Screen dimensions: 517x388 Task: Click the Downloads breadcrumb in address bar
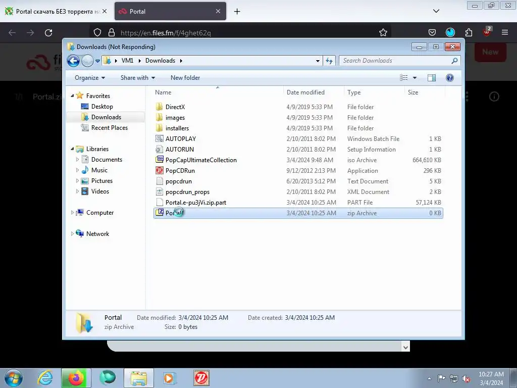click(160, 61)
